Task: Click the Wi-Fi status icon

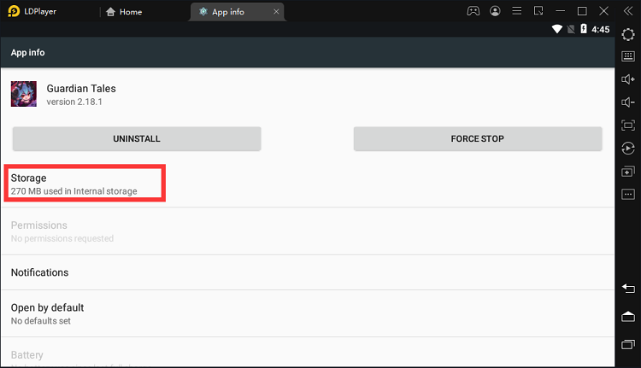Action: [x=556, y=29]
